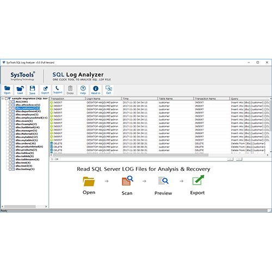The image size is (272, 272).
Task: Select dbo.products(7) table node
Action: coord(26,150)
